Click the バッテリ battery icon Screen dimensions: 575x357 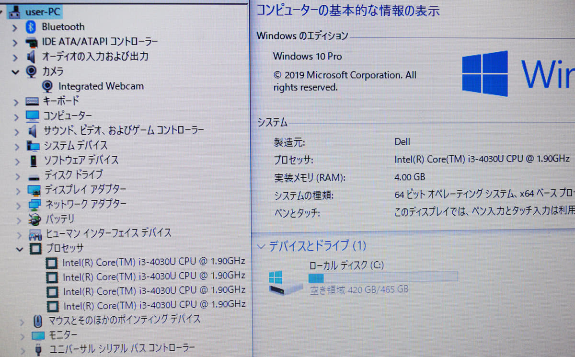pos(34,219)
